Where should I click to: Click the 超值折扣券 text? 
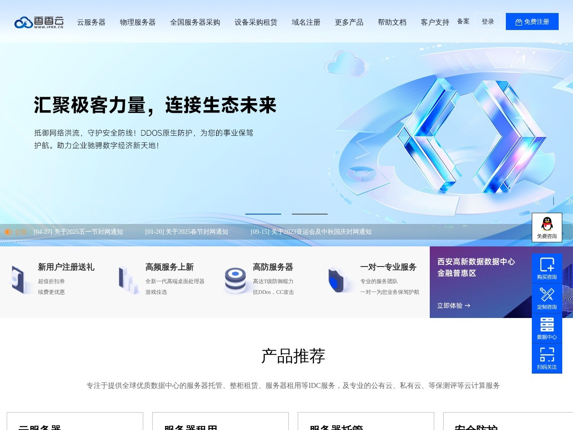51,281
